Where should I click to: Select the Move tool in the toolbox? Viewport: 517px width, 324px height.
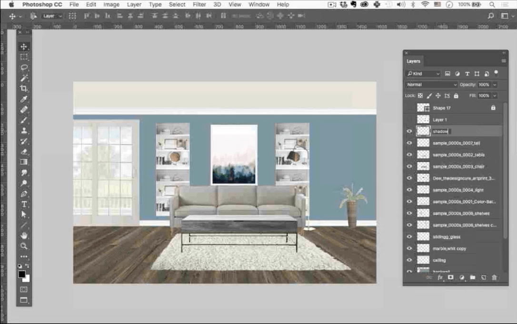click(24, 47)
